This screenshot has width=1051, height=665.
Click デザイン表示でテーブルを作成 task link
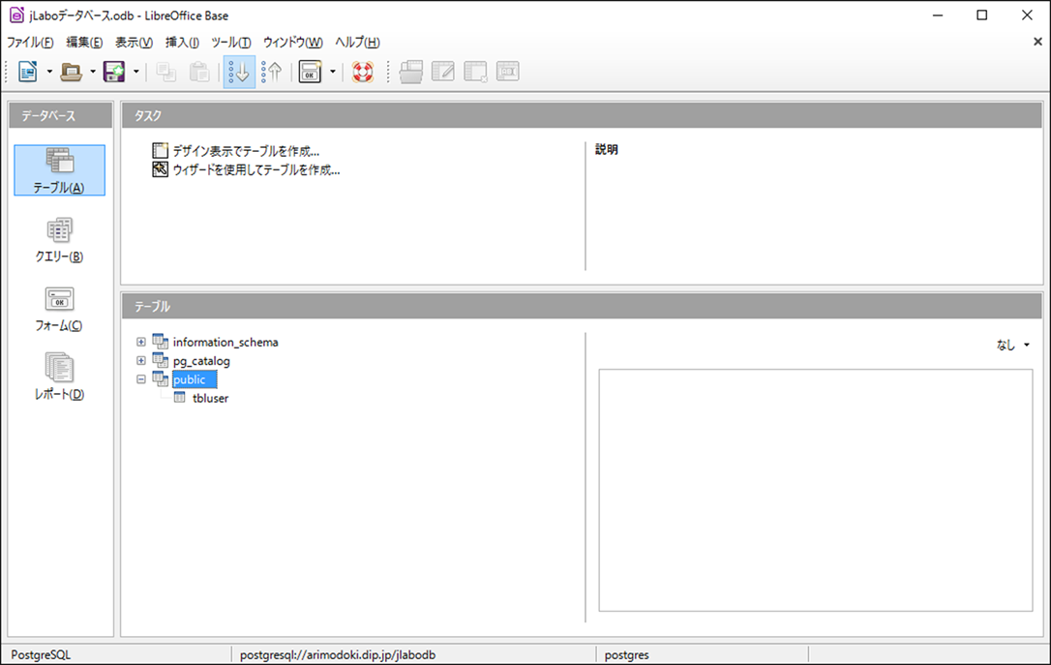[x=246, y=151]
